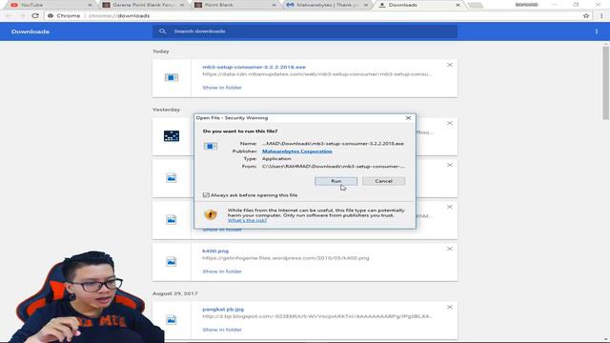This screenshot has width=610, height=343.
Task: Click the k400.png wordpress source URL
Action: [286, 258]
